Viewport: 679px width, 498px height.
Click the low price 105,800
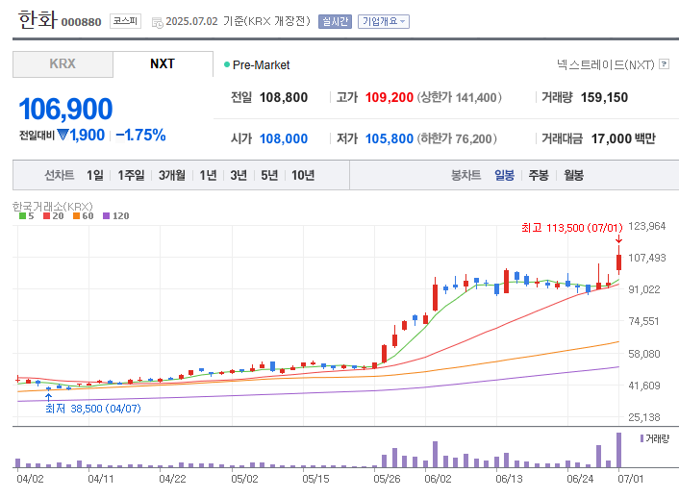point(390,138)
